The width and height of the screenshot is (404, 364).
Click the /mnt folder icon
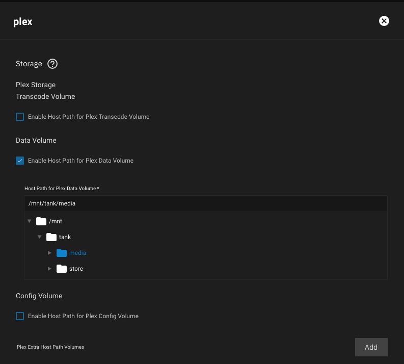pyautogui.click(x=41, y=221)
